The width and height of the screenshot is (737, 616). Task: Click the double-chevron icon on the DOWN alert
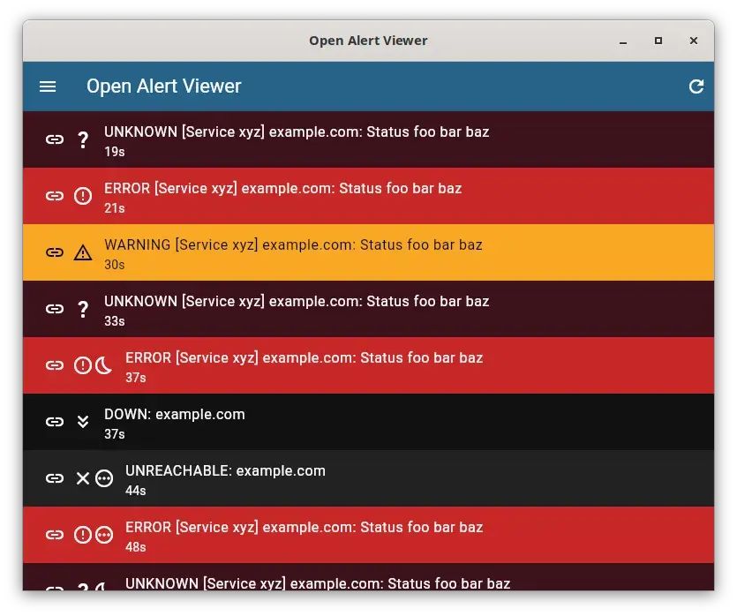pyautogui.click(x=84, y=421)
